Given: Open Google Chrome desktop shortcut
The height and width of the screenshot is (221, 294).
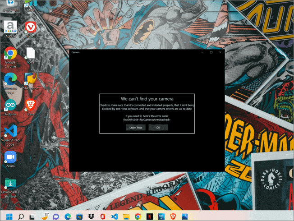Looking at the screenshot, I should pos(10,58).
